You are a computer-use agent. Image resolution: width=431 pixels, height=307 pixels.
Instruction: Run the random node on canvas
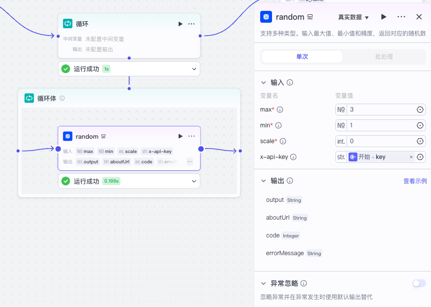pos(180,136)
